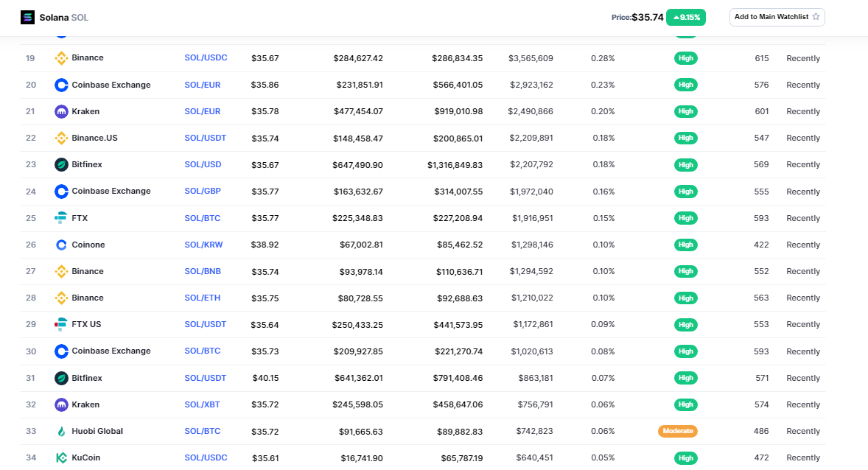Click the Solana logo icon in header
868x470 pixels.
(x=27, y=17)
